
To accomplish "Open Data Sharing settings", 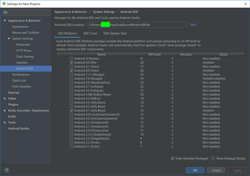I will (x=25, y=56).
